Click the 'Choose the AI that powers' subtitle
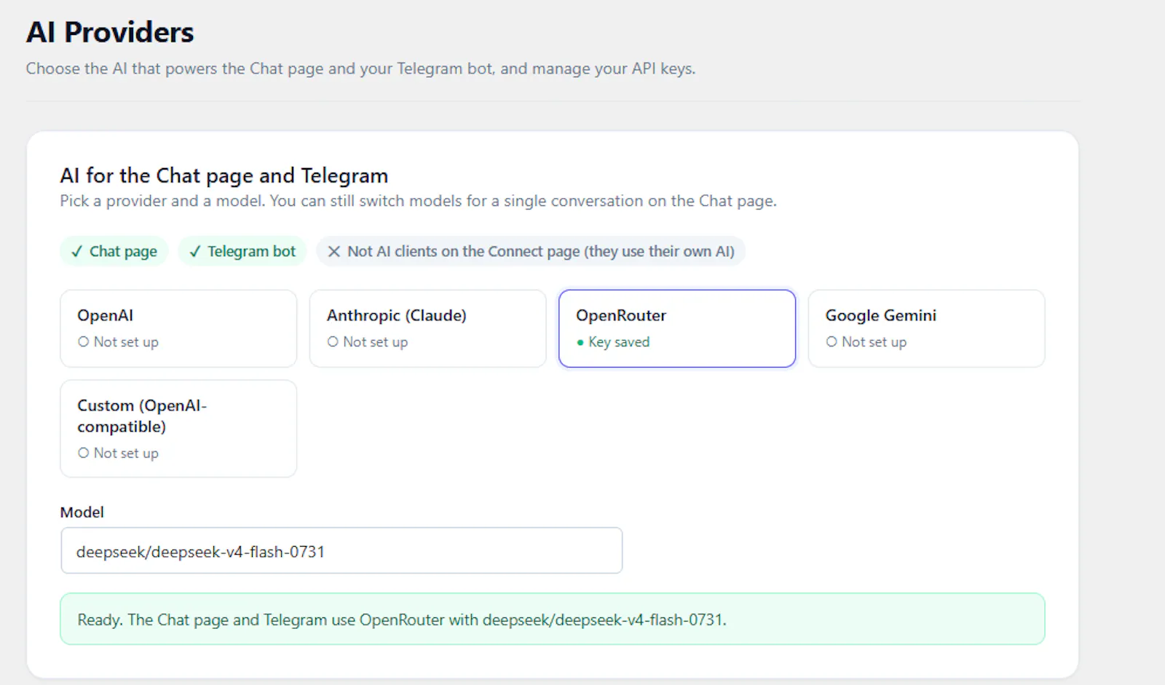 click(x=361, y=68)
